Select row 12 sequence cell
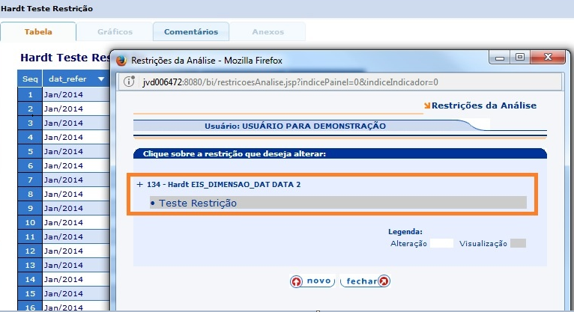The width and height of the screenshot is (574, 312). tap(30, 251)
